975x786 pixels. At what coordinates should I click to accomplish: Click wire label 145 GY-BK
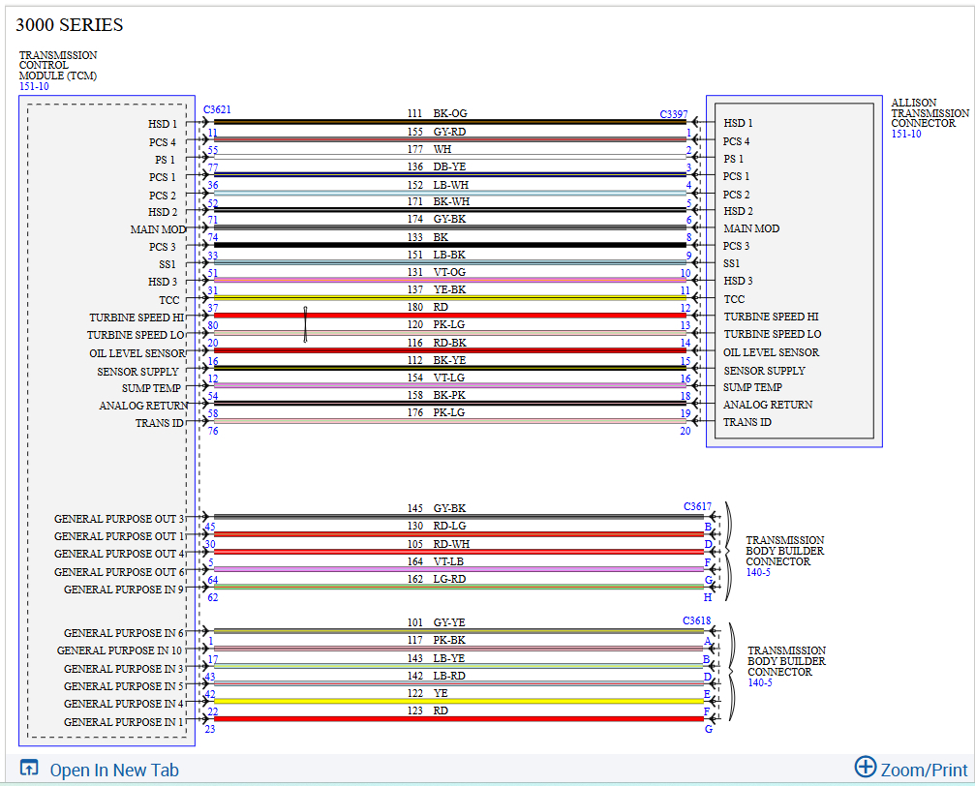pyautogui.click(x=437, y=508)
